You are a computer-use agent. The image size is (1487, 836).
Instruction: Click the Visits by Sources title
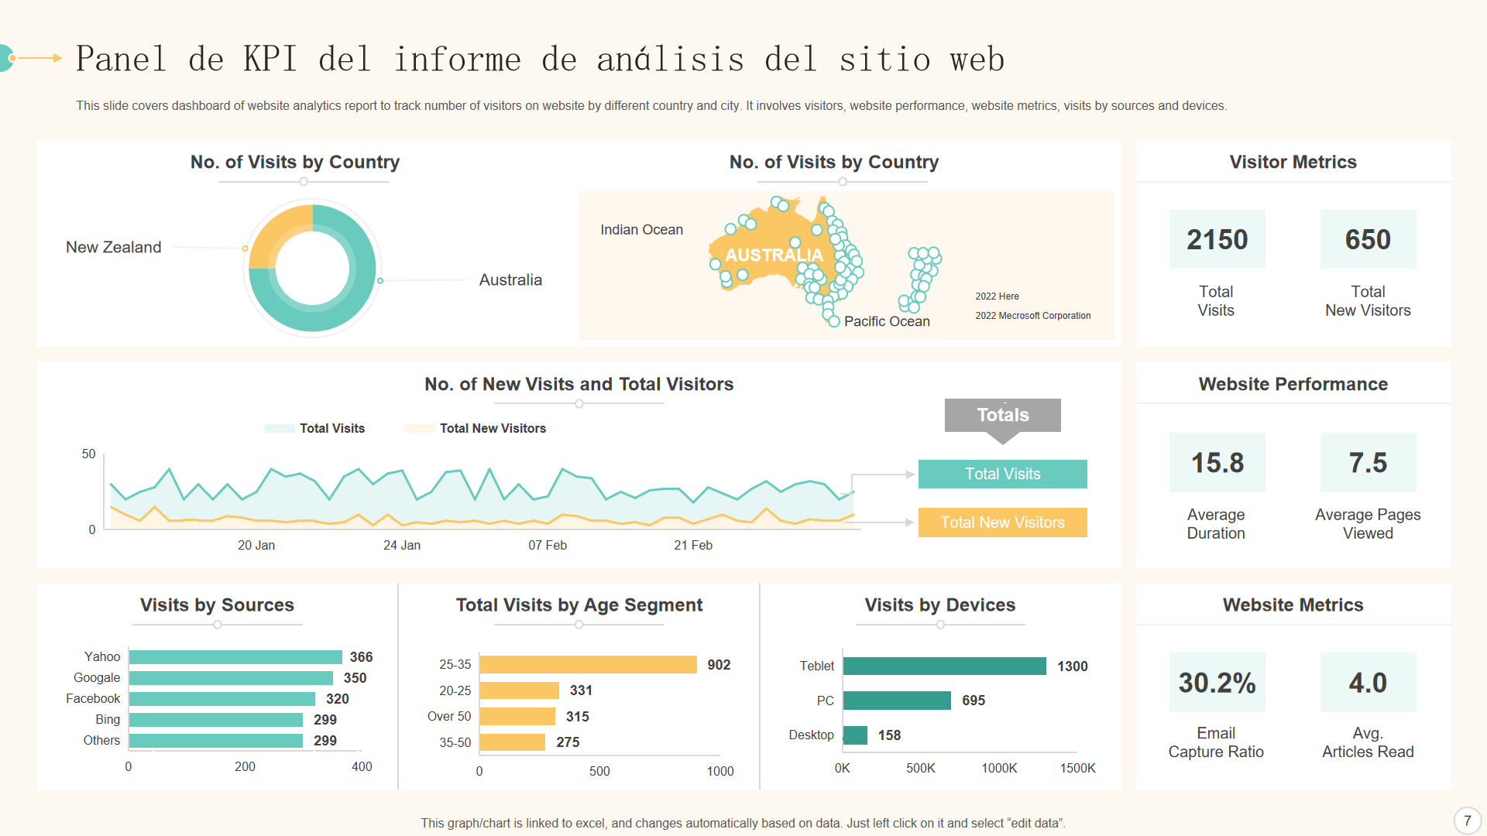pos(217,605)
